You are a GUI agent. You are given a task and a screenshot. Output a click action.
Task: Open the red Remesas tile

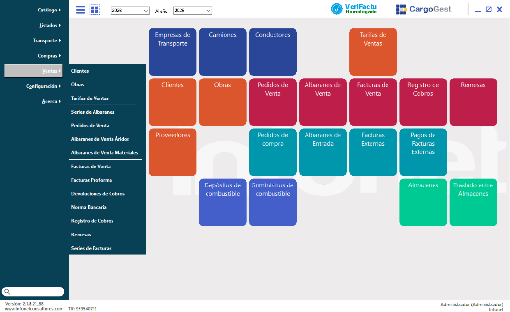pos(473,102)
